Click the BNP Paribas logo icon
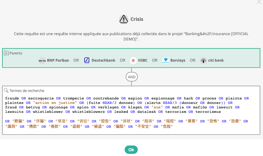The width and height of the screenshot is (263, 156). (42, 60)
